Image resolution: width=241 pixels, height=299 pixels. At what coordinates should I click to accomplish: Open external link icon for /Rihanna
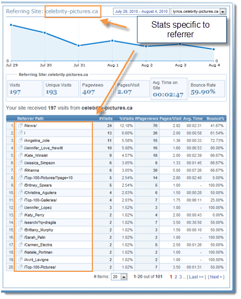click(x=20, y=170)
